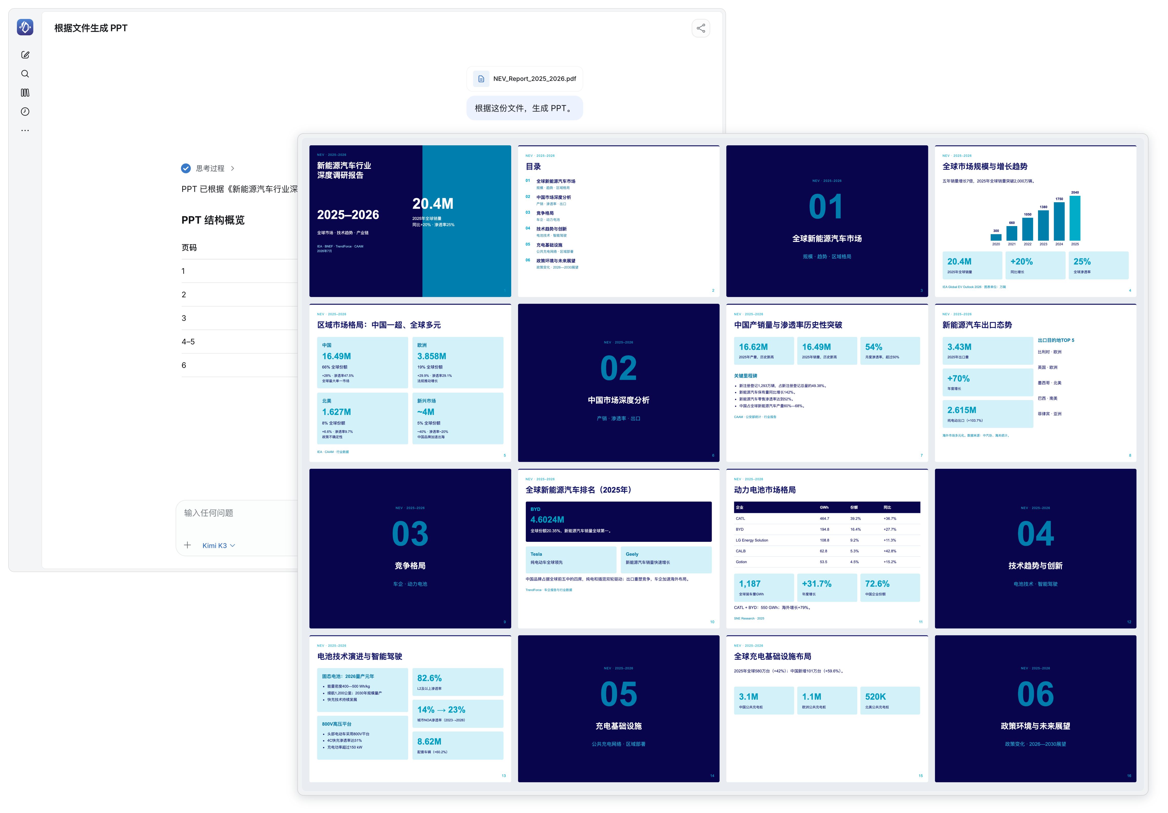Open the search icon in sidebar
This screenshot has width=1168, height=813.
tap(25, 74)
